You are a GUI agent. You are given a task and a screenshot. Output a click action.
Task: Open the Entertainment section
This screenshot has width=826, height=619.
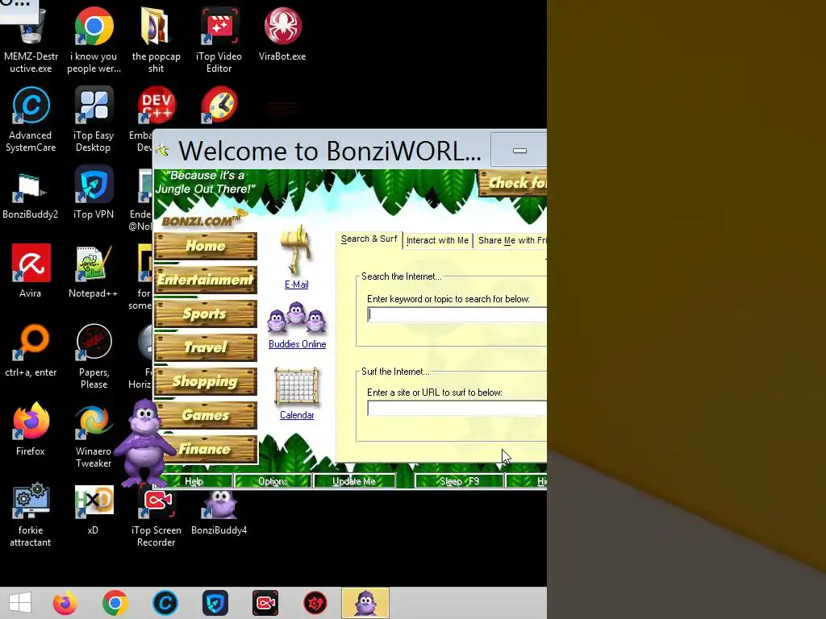click(x=206, y=280)
